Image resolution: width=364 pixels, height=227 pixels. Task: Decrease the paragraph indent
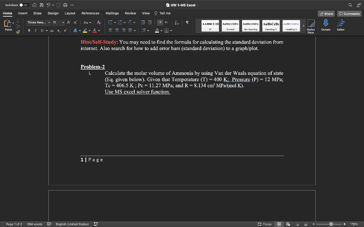(x=143, y=22)
